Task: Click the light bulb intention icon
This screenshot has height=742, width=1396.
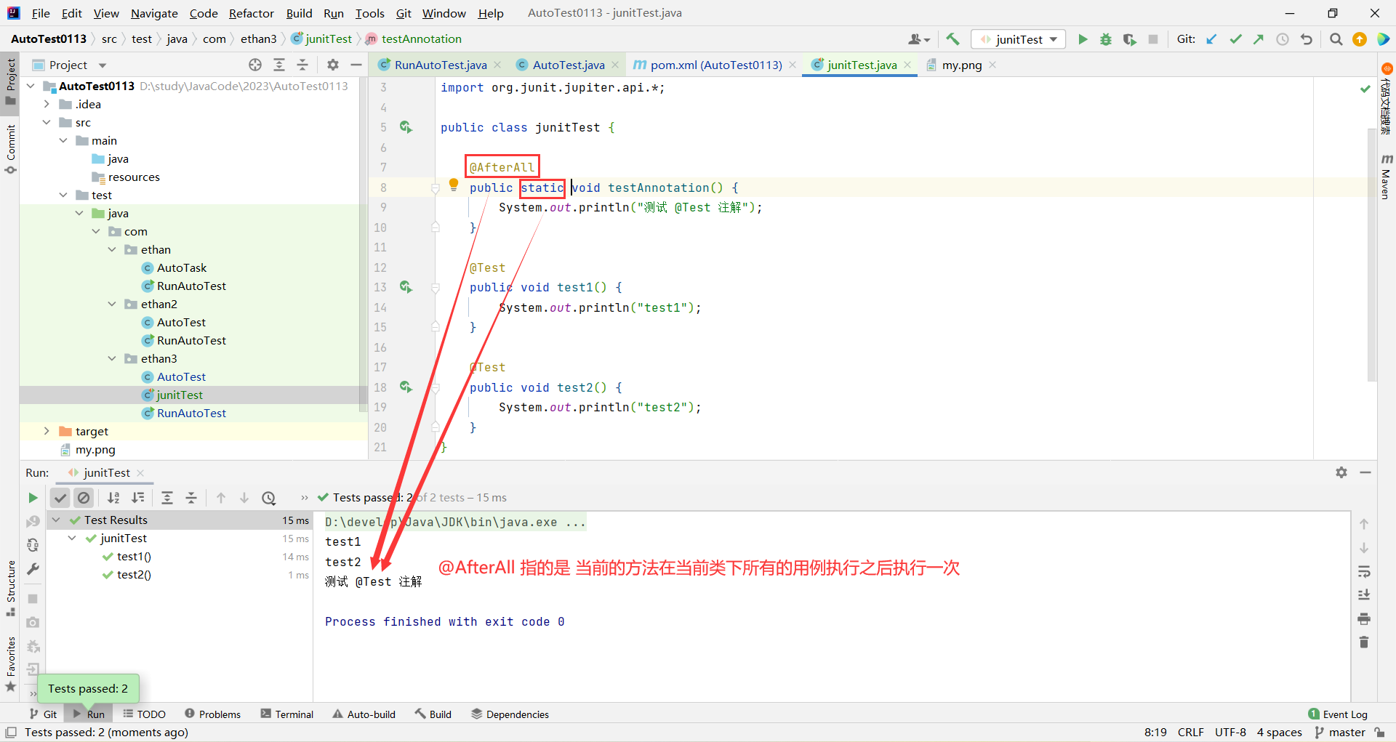Action: click(x=454, y=185)
